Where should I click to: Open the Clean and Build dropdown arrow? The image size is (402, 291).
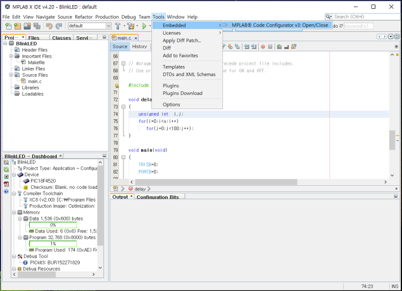pos(137,26)
